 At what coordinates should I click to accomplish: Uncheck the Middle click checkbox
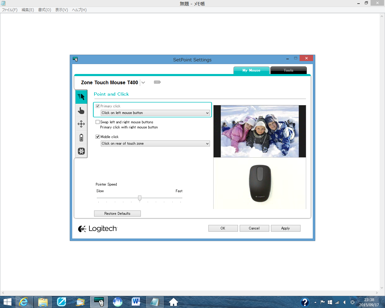point(97,137)
